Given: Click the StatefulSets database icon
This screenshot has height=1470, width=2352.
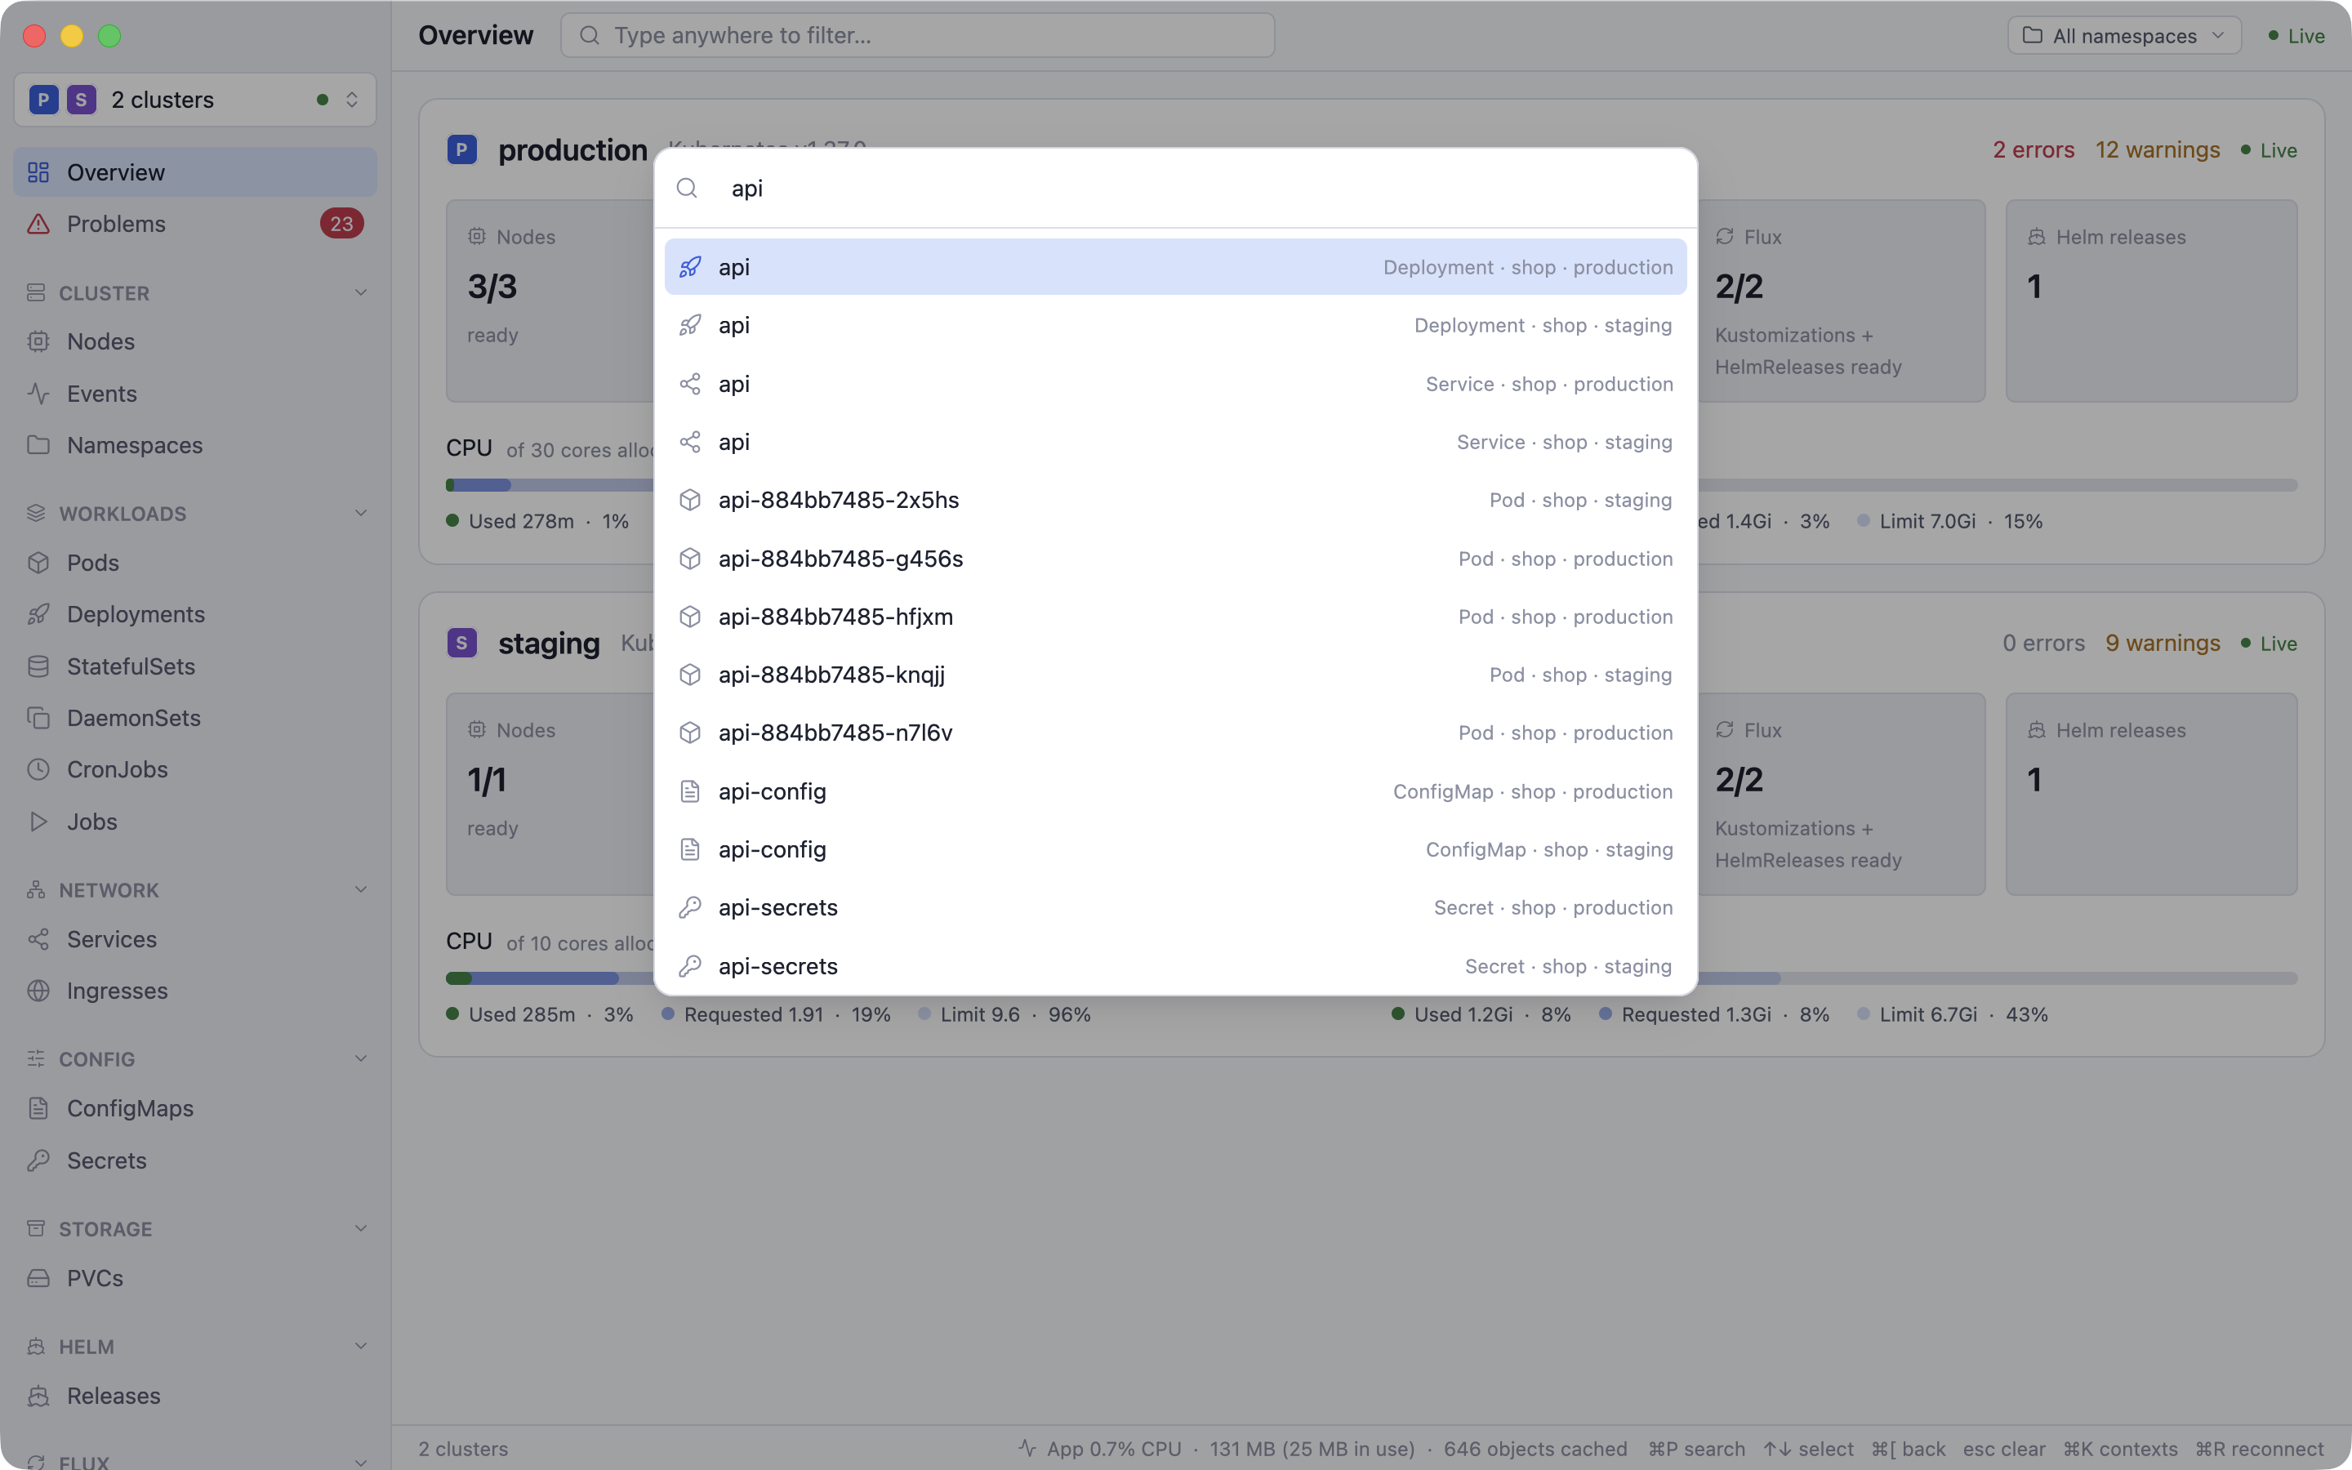Looking at the screenshot, I should 38,666.
